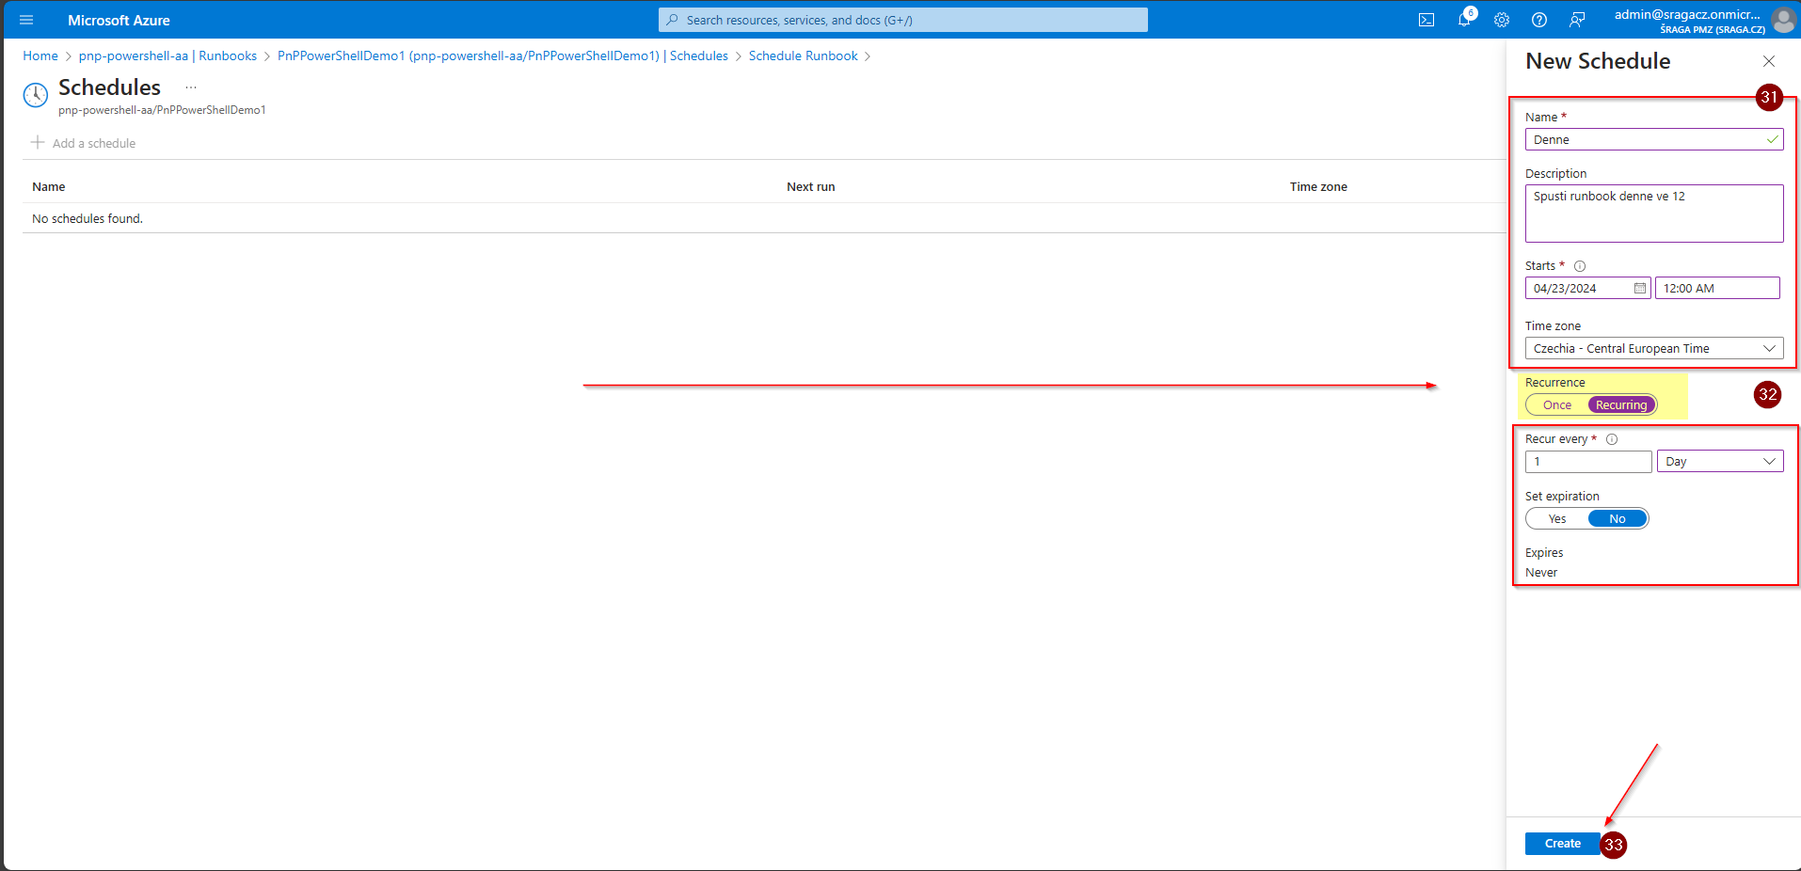Click Add a schedule
1801x871 pixels.
84,143
